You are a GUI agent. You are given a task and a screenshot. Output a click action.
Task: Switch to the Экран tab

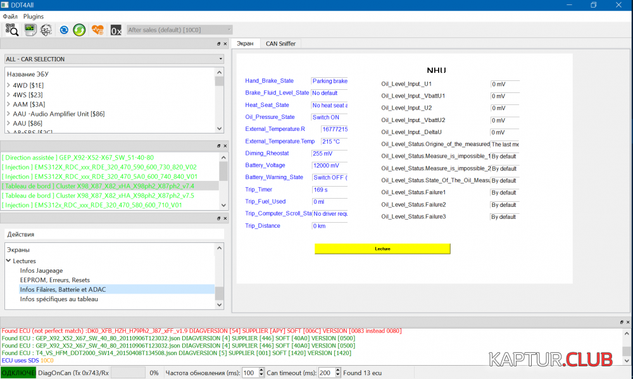click(245, 44)
